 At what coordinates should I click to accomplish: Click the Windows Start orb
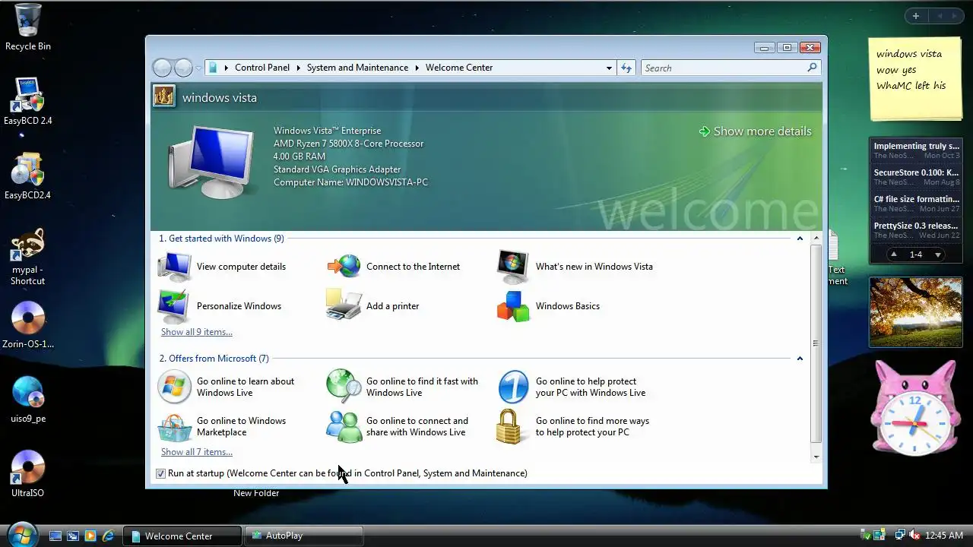pyautogui.click(x=22, y=534)
